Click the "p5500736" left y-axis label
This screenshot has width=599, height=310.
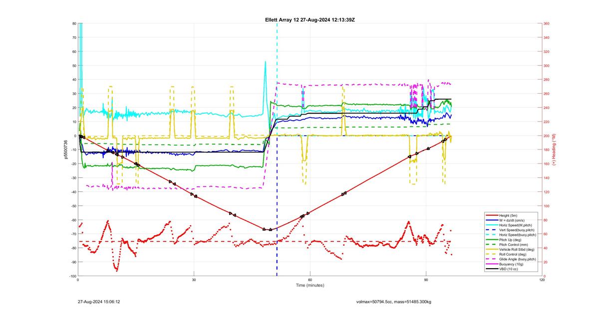(x=65, y=150)
